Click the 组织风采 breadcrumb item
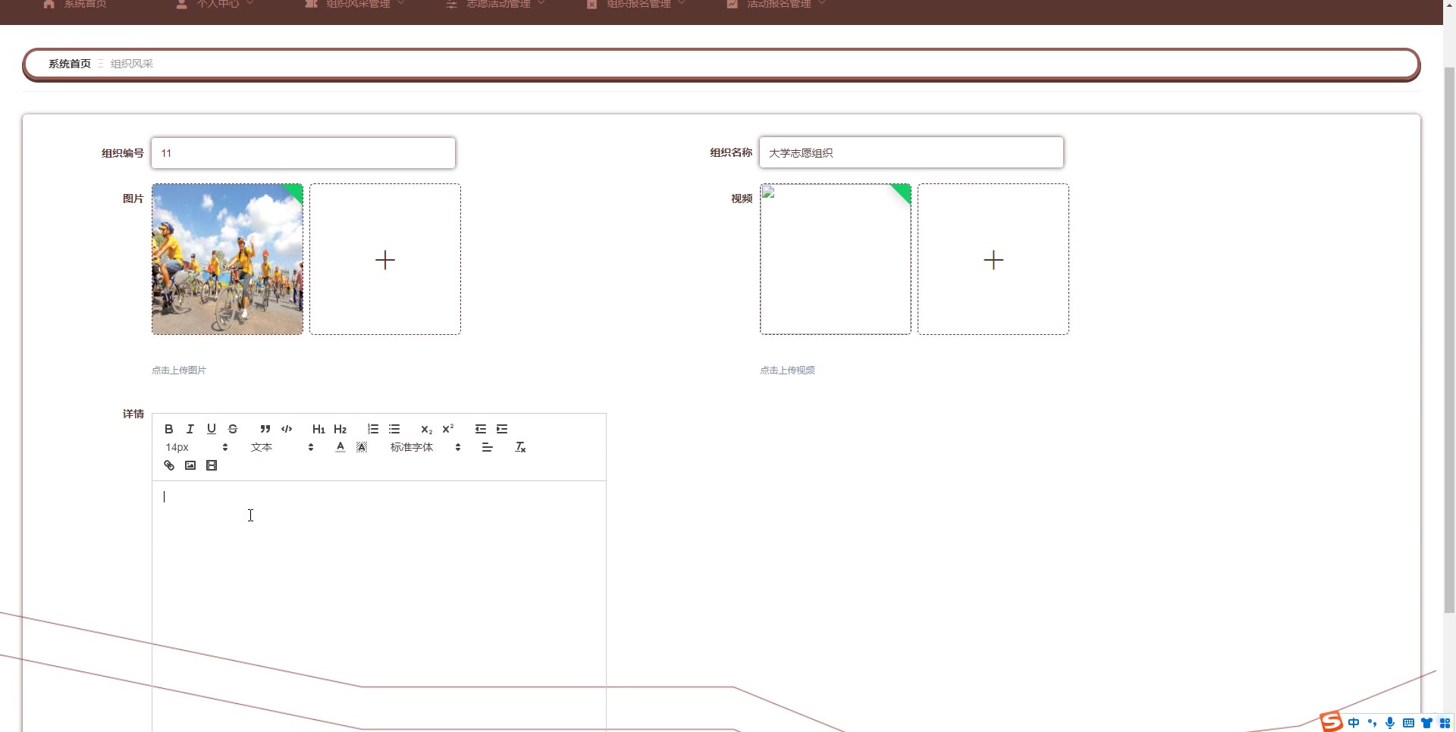The height and width of the screenshot is (732, 1456). click(x=132, y=64)
